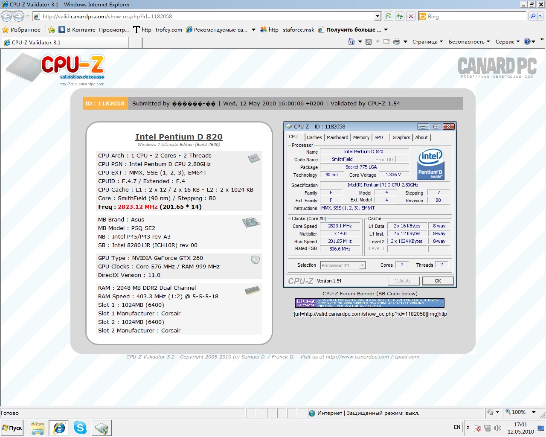The width and height of the screenshot is (546, 437).
Task: Click the Stop loading red X icon
Action: point(411,16)
